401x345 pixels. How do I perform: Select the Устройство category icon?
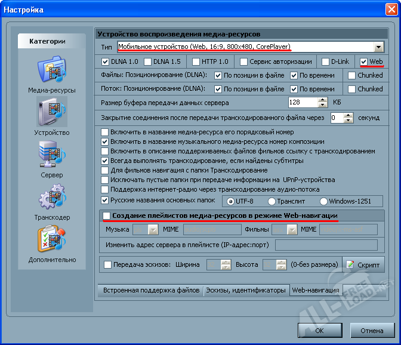tap(51, 112)
